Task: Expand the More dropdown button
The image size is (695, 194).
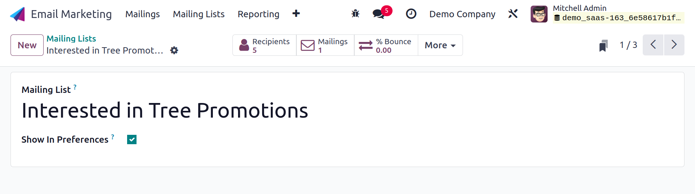Action: pos(440,45)
